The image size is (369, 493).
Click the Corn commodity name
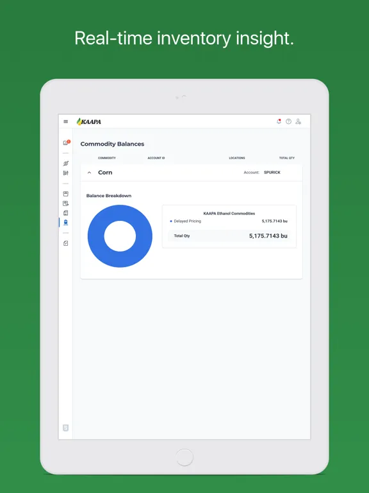pos(105,172)
